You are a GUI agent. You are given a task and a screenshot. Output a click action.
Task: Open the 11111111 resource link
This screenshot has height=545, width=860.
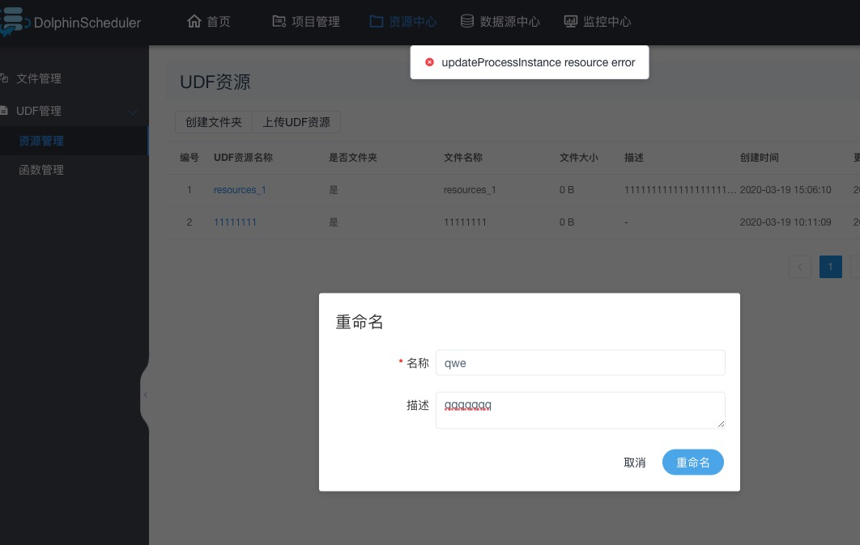[235, 222]
